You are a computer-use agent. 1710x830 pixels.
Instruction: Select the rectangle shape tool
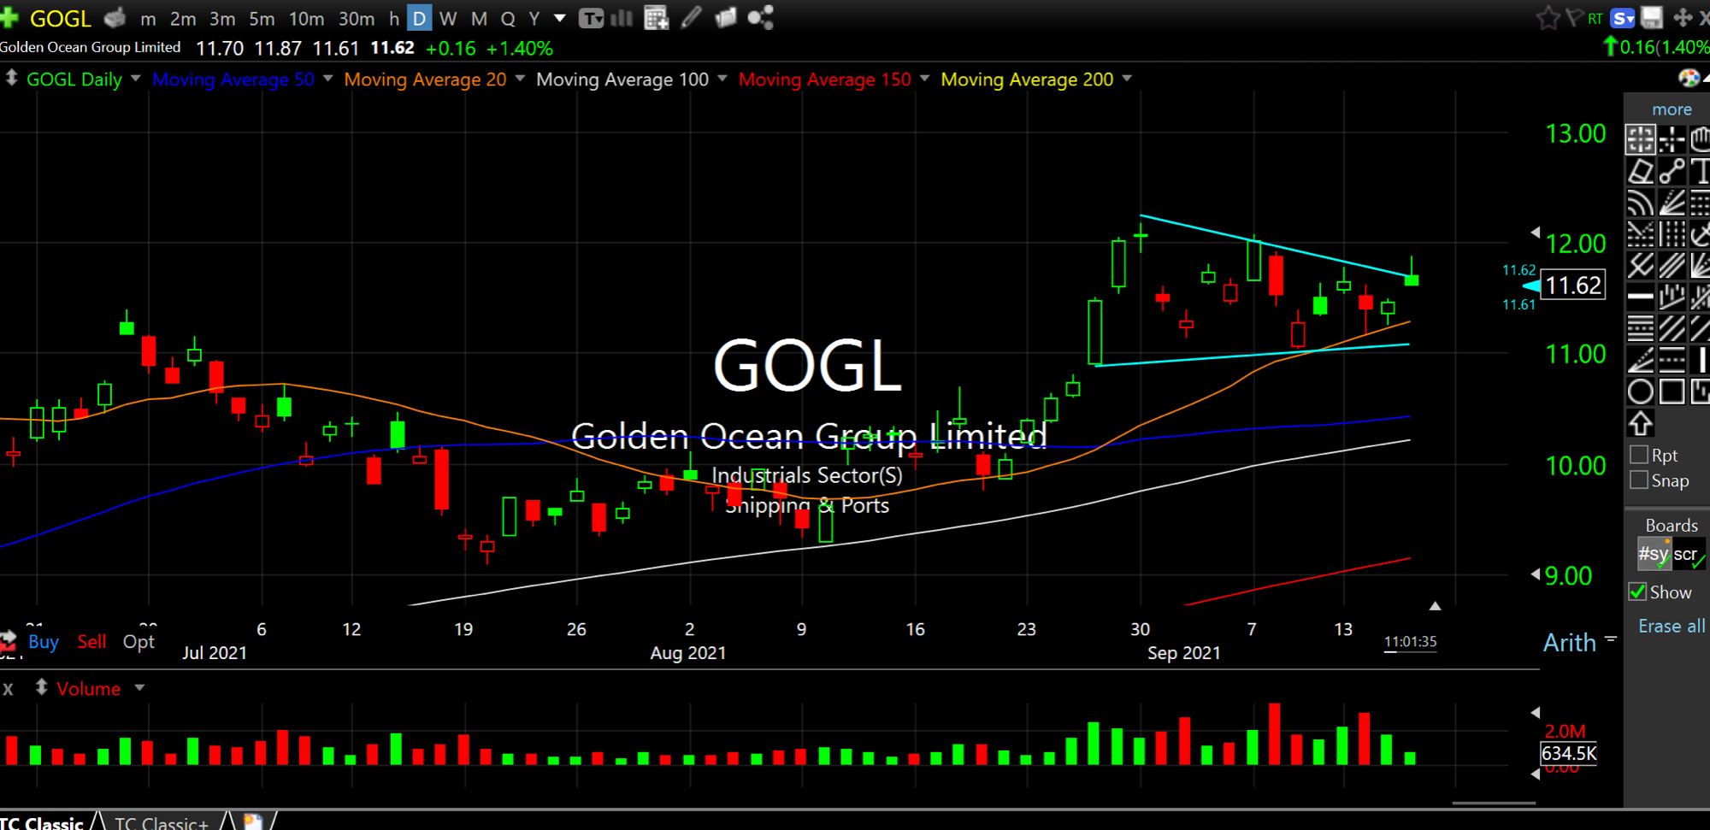click(1672, 392)
